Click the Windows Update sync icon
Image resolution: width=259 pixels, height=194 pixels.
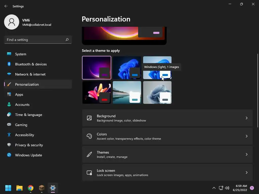(x=9, y=155)
